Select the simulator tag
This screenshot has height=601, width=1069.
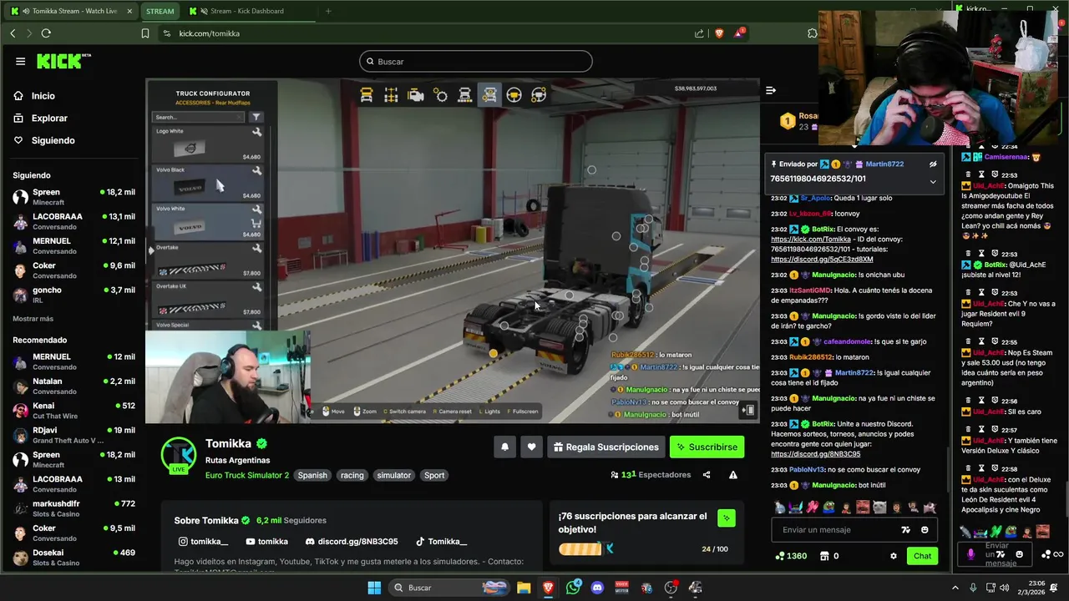coord(393,476)
